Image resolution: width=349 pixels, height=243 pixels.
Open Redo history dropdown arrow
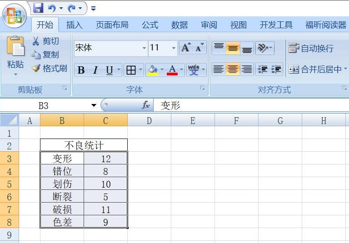[80, 9]
